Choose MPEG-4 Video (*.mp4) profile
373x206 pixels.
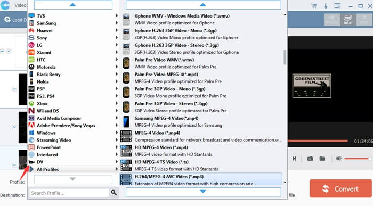(x=201, y=136)
